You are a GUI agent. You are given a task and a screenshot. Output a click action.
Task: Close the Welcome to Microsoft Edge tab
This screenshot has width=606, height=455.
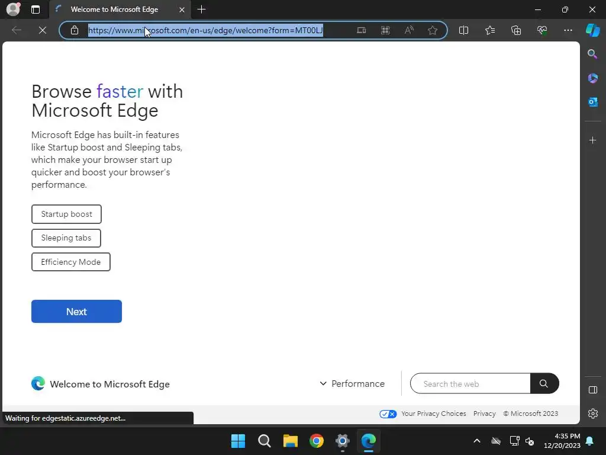tap(182, 9)
